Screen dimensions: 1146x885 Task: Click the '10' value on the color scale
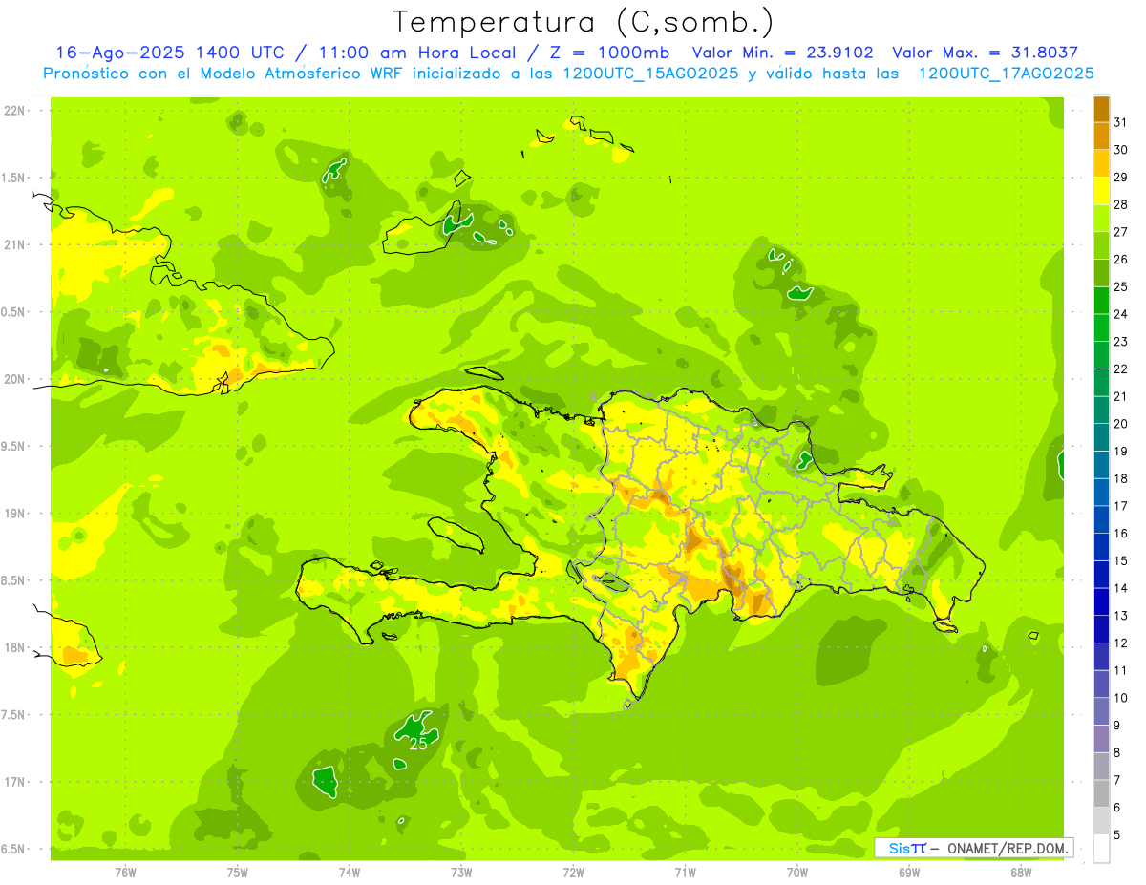pyautogui.click(x=1121, y=698)
